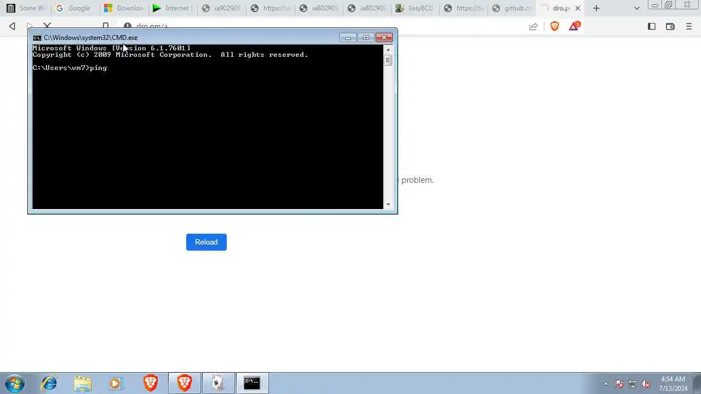Image resolution: width=701 pixels, height=394 pixels.
Task: View site information icon beside the address
Action: point(128,26)
